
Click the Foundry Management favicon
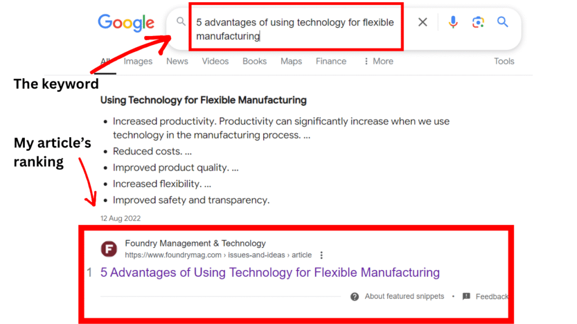click(109, 249)
